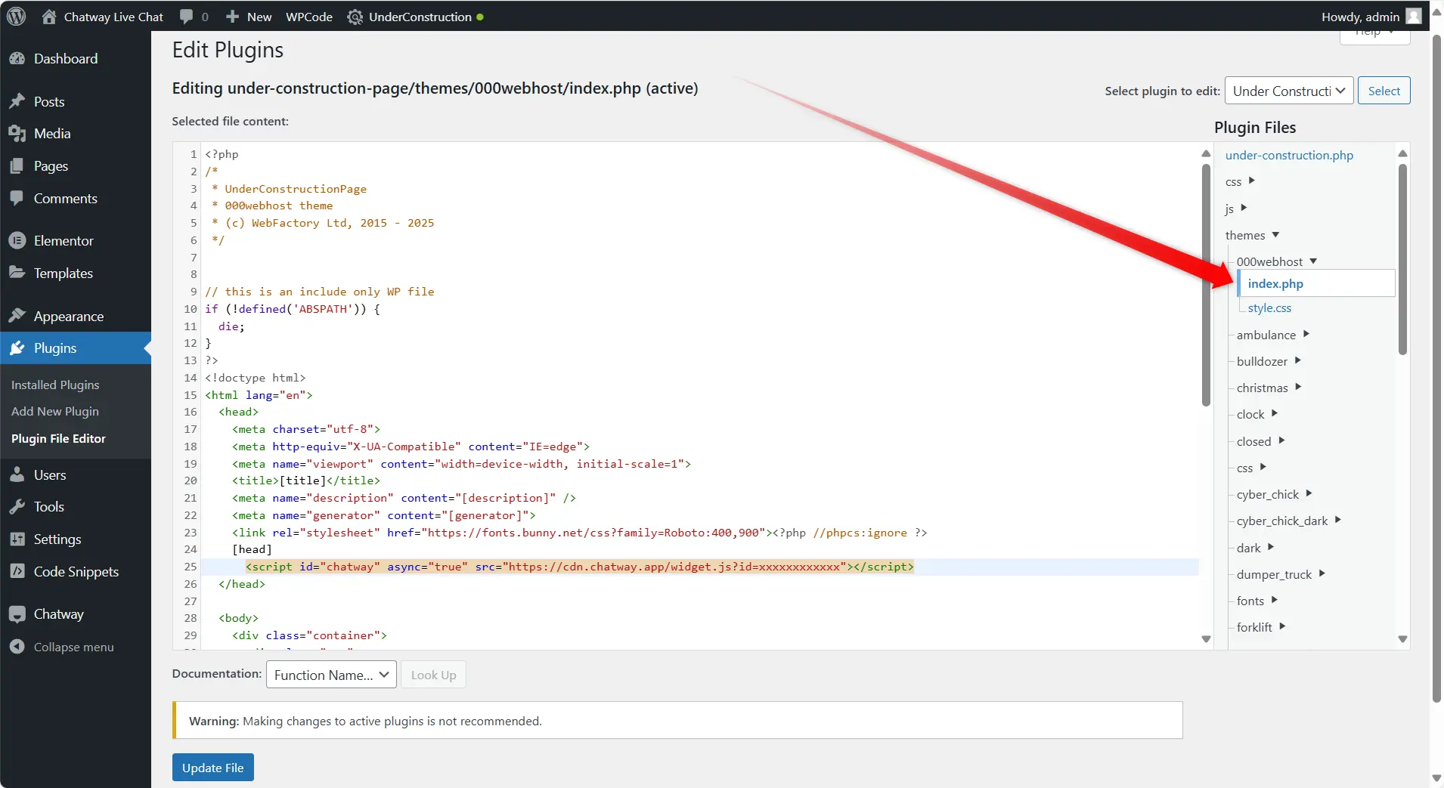
Task: Expand the dark theme folder
Action: [x=1271, y=547]
